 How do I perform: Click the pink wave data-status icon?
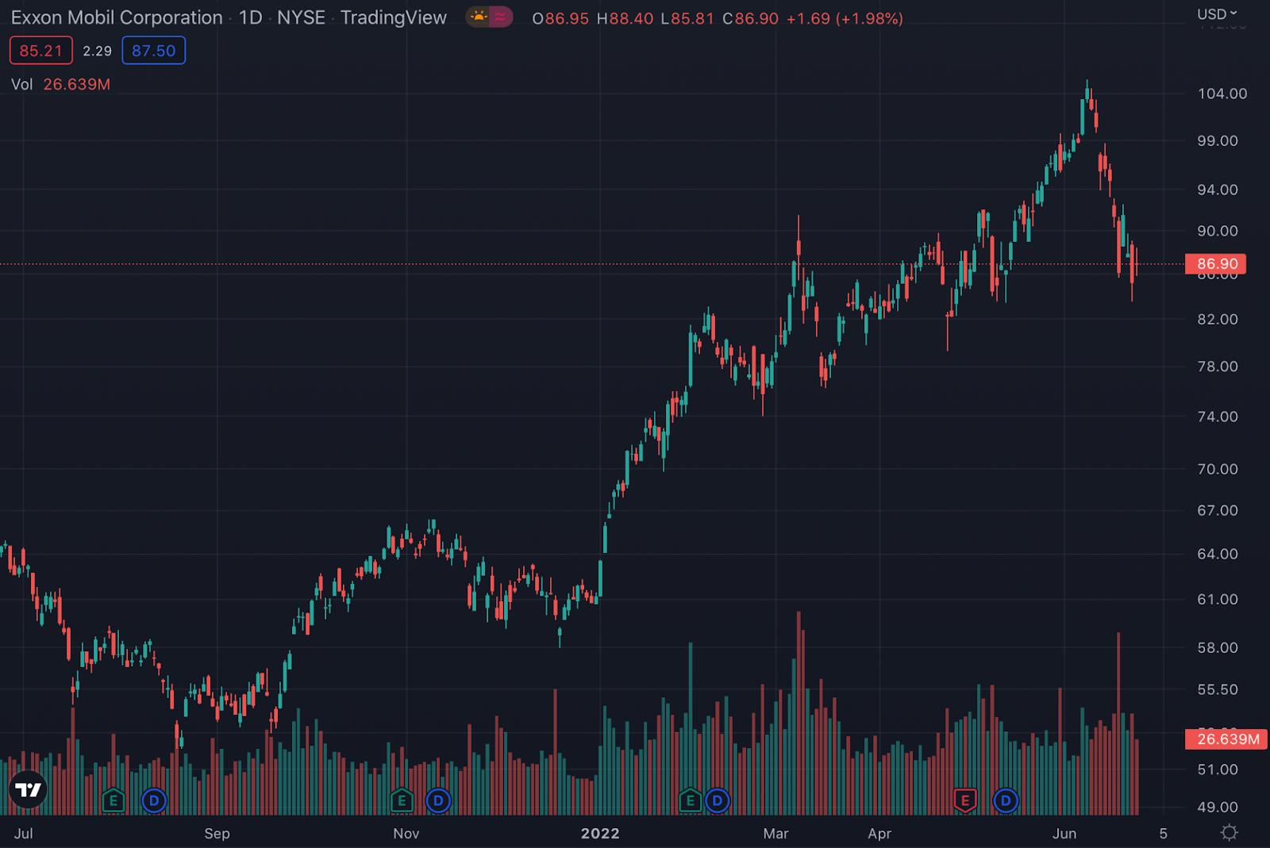click(501, 17)
